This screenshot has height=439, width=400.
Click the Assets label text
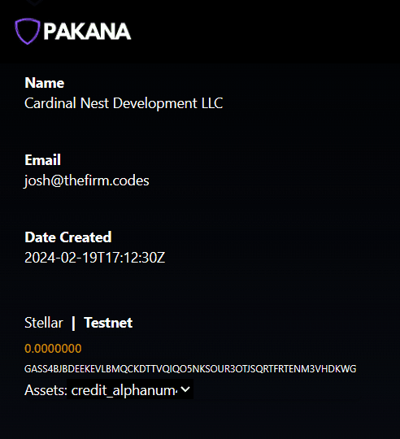tap(46, 389)
